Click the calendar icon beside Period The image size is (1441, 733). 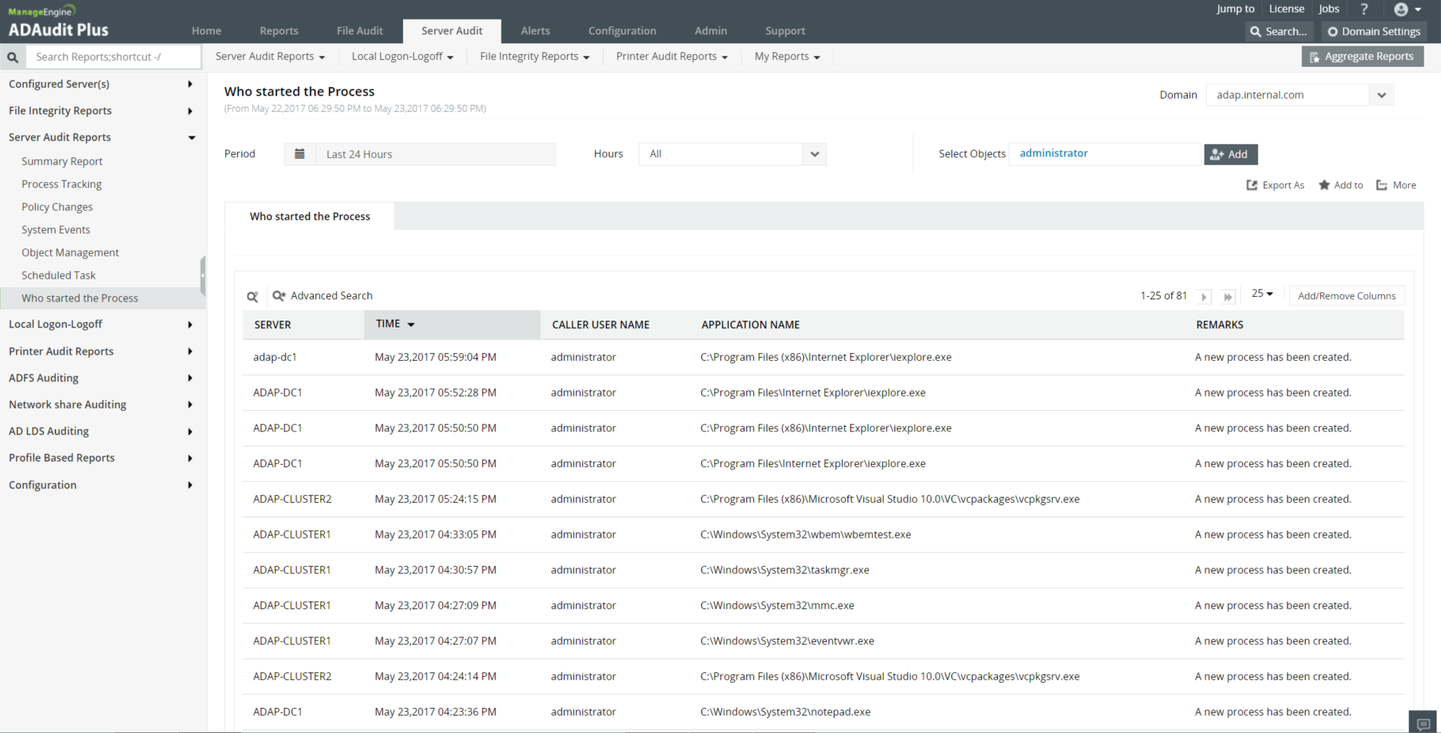[x=299, y=154]
